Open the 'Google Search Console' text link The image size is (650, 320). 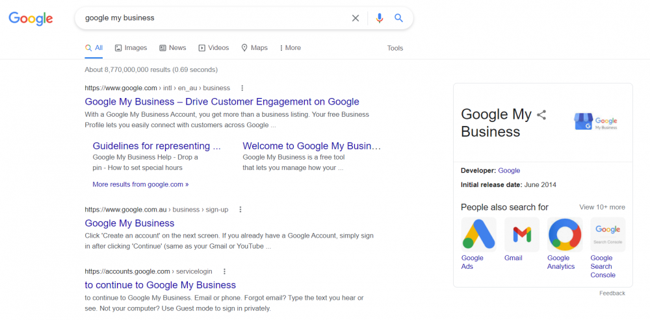[x=603, y=267]
